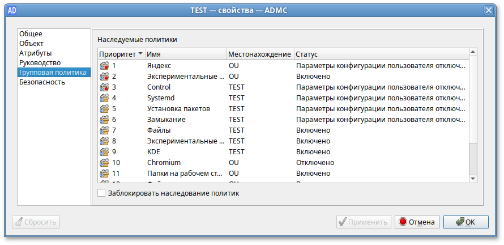Click the AD application icon in title bar
The image size is (504, 245).
click(x=12, y=11)
